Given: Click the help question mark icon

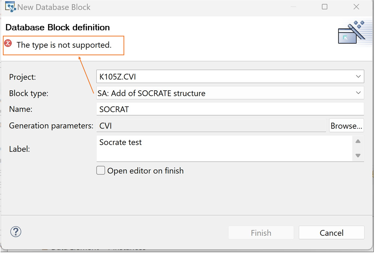Looking at the screenshot, I should (x=16, y=232).
